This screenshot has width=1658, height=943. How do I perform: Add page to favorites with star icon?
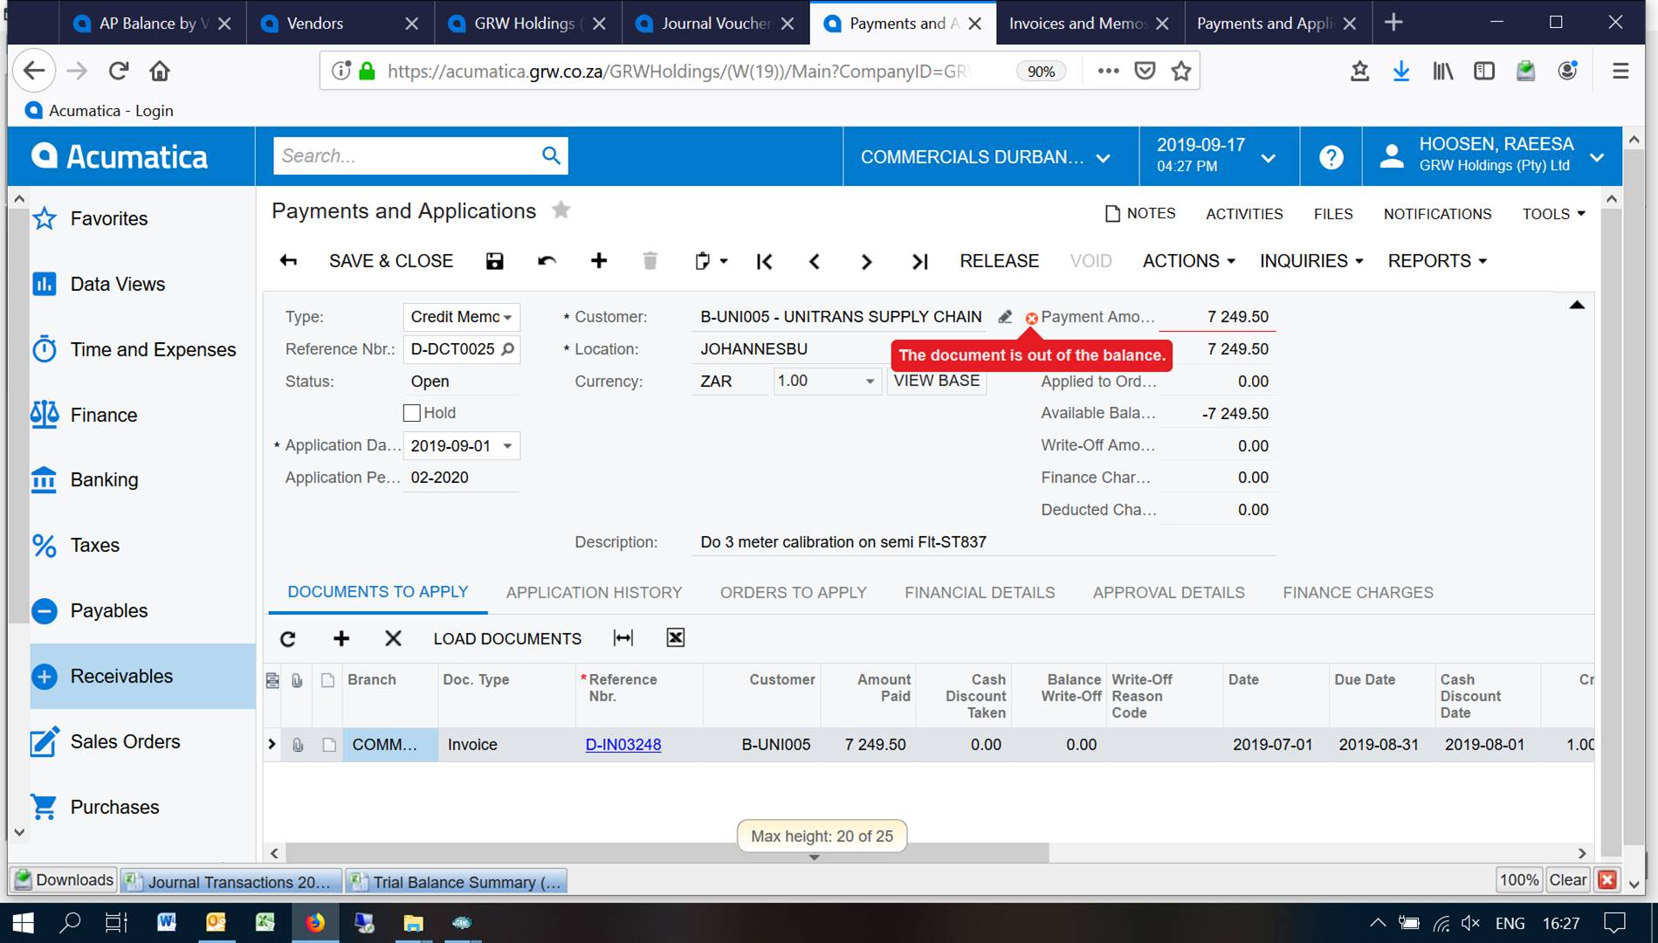click(x=561, y=210)
